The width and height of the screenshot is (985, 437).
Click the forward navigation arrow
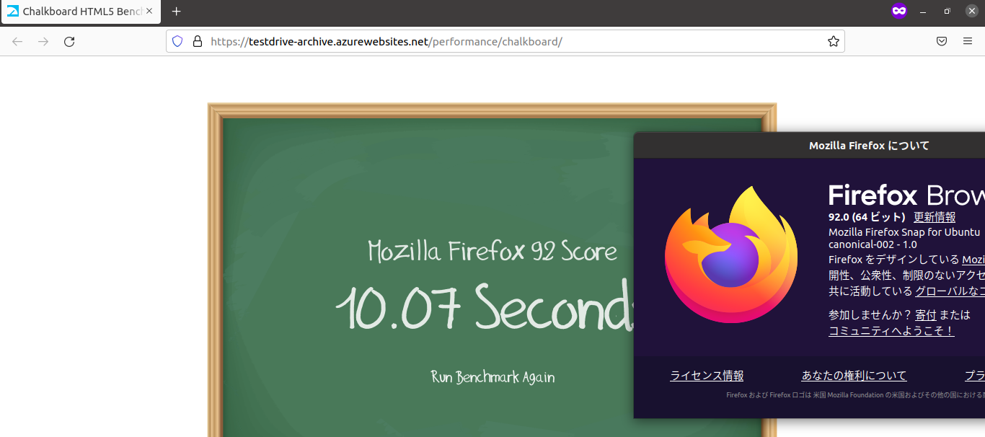43,41
